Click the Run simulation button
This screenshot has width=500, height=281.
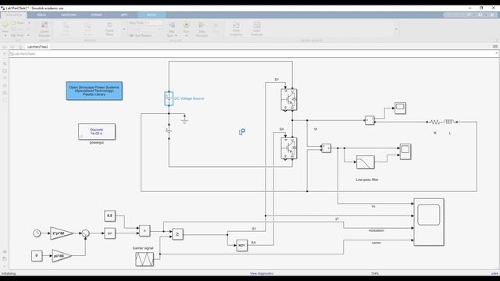186,27
